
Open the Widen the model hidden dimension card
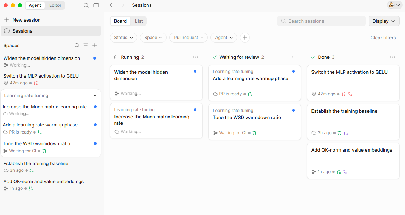click(156, 83)
